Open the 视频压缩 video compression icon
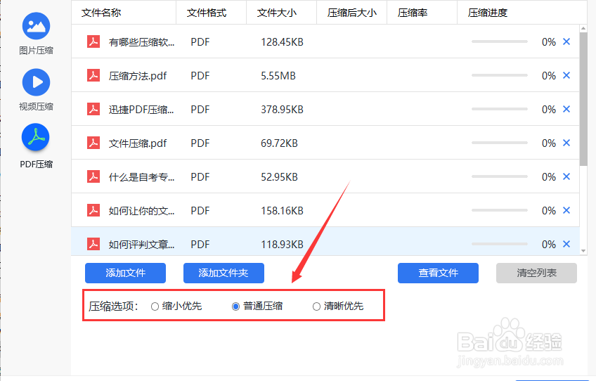Screen dimensions: 596x381 click(x=36, y=82)
